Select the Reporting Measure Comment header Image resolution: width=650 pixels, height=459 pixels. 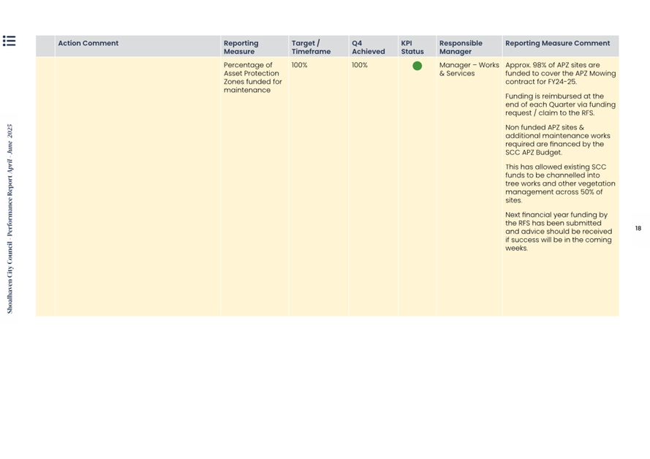557,44
